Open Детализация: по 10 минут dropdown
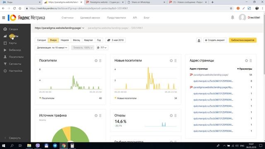 click(x=52, y=48)
